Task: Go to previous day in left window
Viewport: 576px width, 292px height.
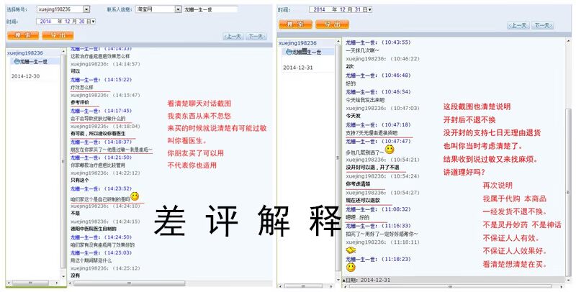Action: click(233, 36)
